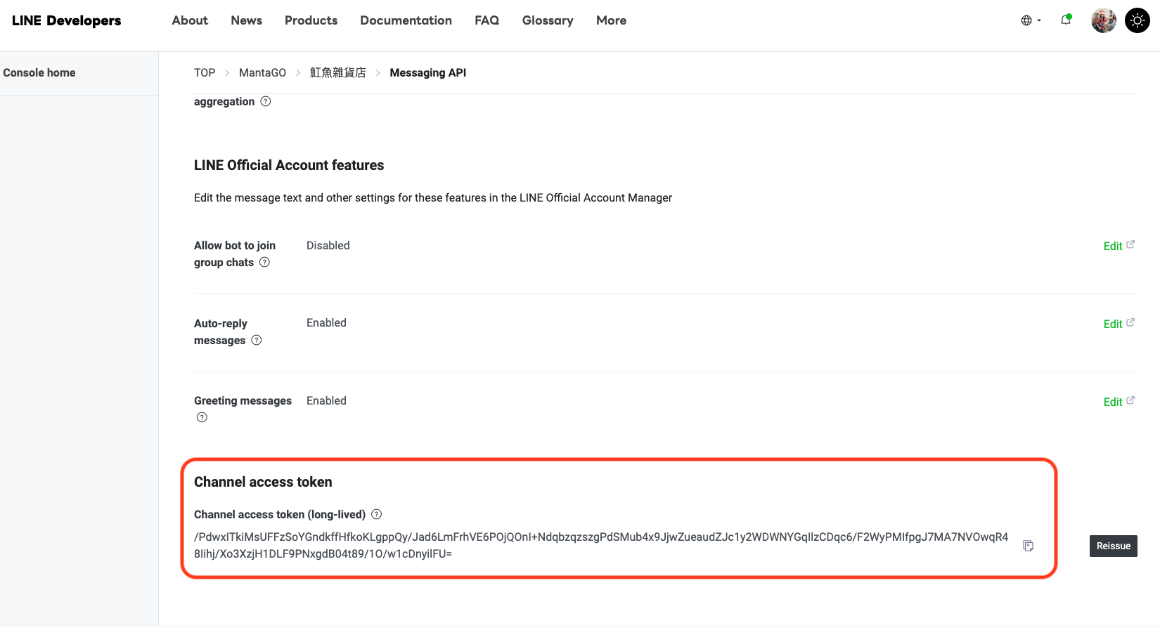Show help for Auto-reply messages
Screen dimensions: 1160x630
(257, 340)
